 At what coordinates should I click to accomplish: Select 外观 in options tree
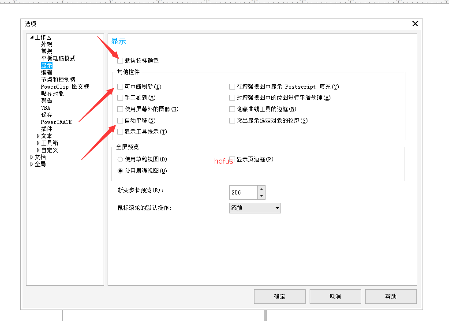[x=47, y=45]
